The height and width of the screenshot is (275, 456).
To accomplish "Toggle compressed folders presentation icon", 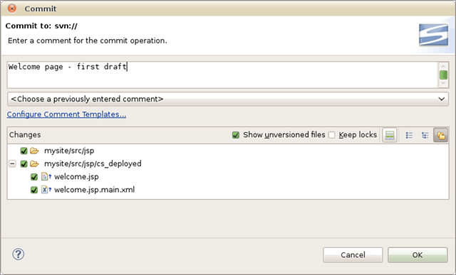I will point(440,135).
